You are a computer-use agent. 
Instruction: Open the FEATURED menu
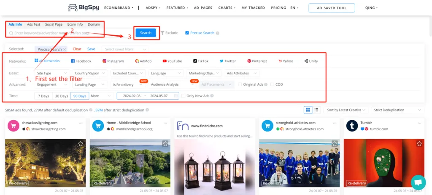(x=177, y=8)
